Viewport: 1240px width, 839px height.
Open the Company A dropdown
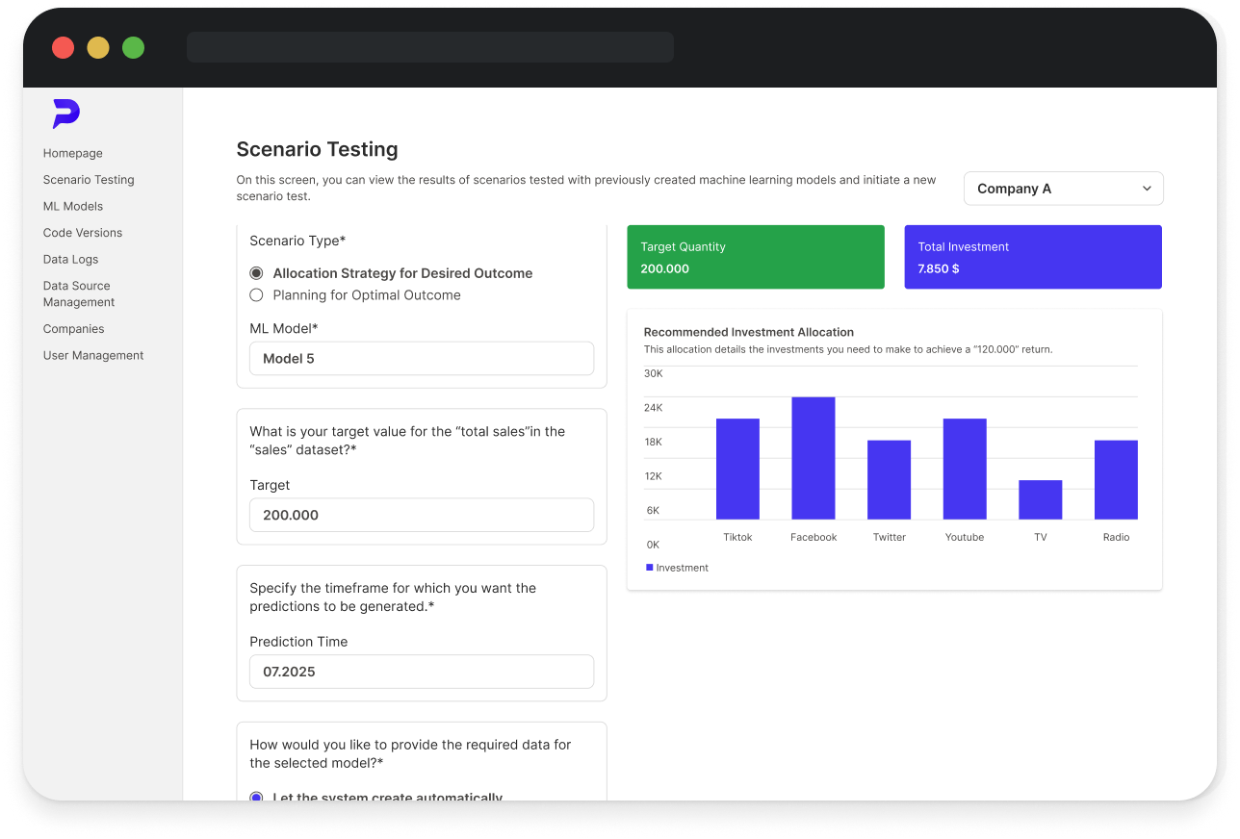tap(1063, 189)
